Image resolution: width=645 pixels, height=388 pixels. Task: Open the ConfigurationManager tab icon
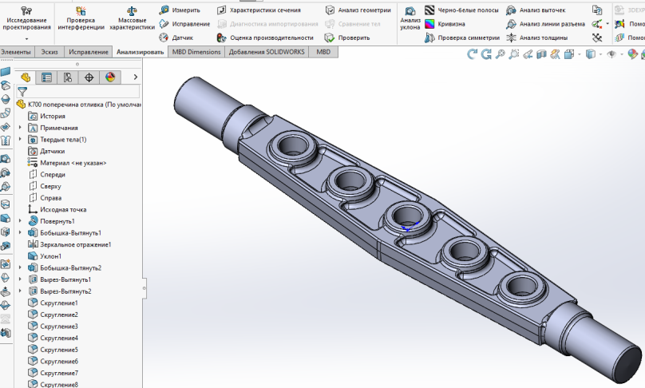click(68, 77)
